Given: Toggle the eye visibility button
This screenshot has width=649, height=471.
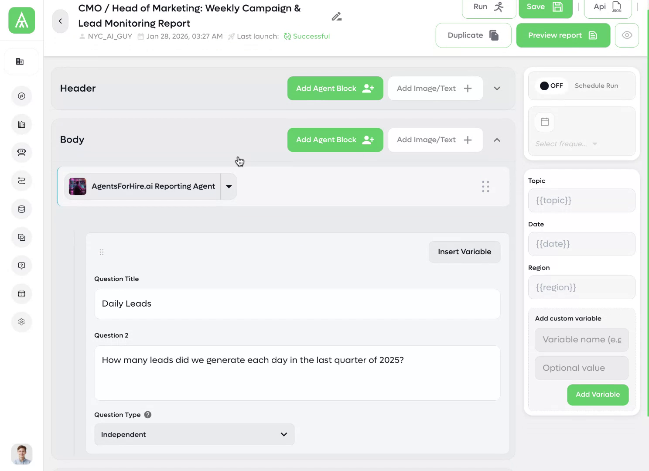Looking at the screenshot, I should [627, 35].
